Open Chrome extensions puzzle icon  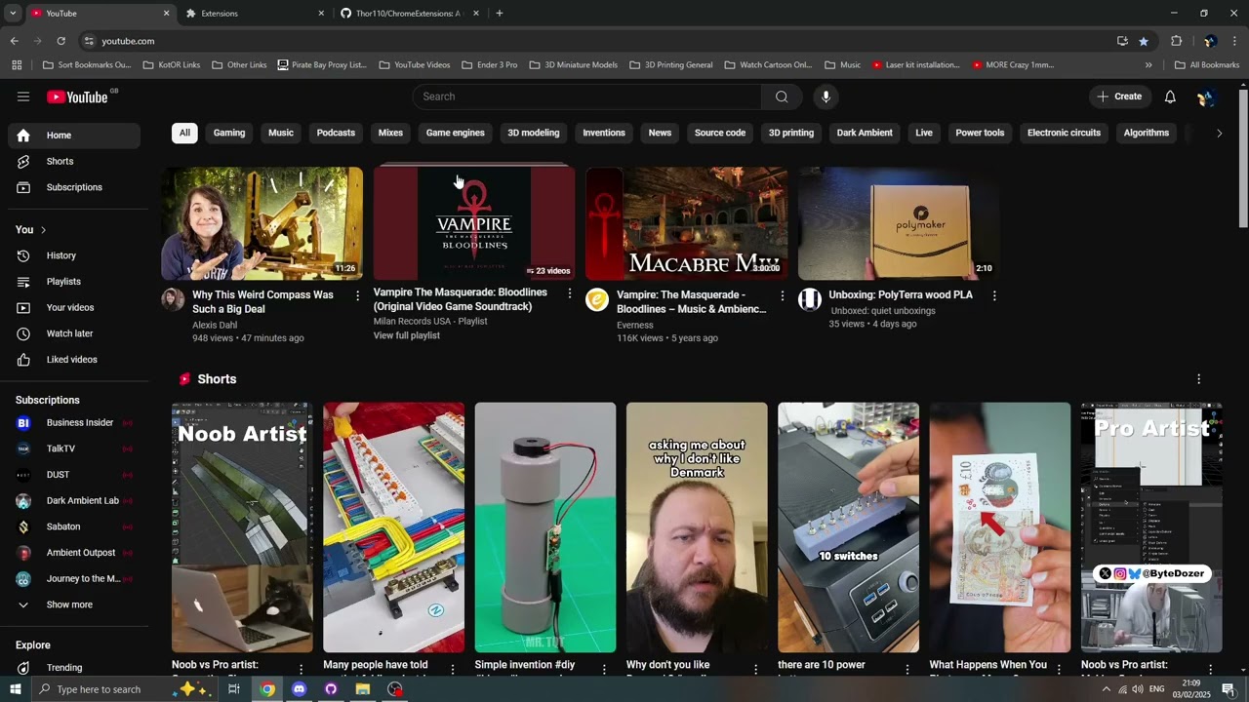point(1176,41)
